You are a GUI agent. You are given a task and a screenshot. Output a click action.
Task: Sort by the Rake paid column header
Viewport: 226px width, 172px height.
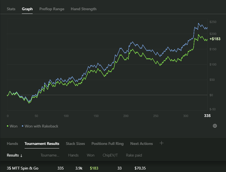coord(134,155)
